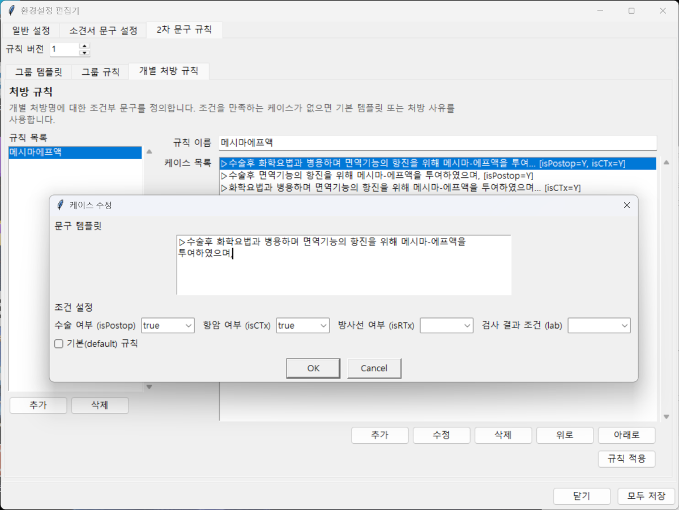Viewport: 679px width, 510px height.
Task: Cancel the case edit dialog
Action: click(x=374, y=368)
